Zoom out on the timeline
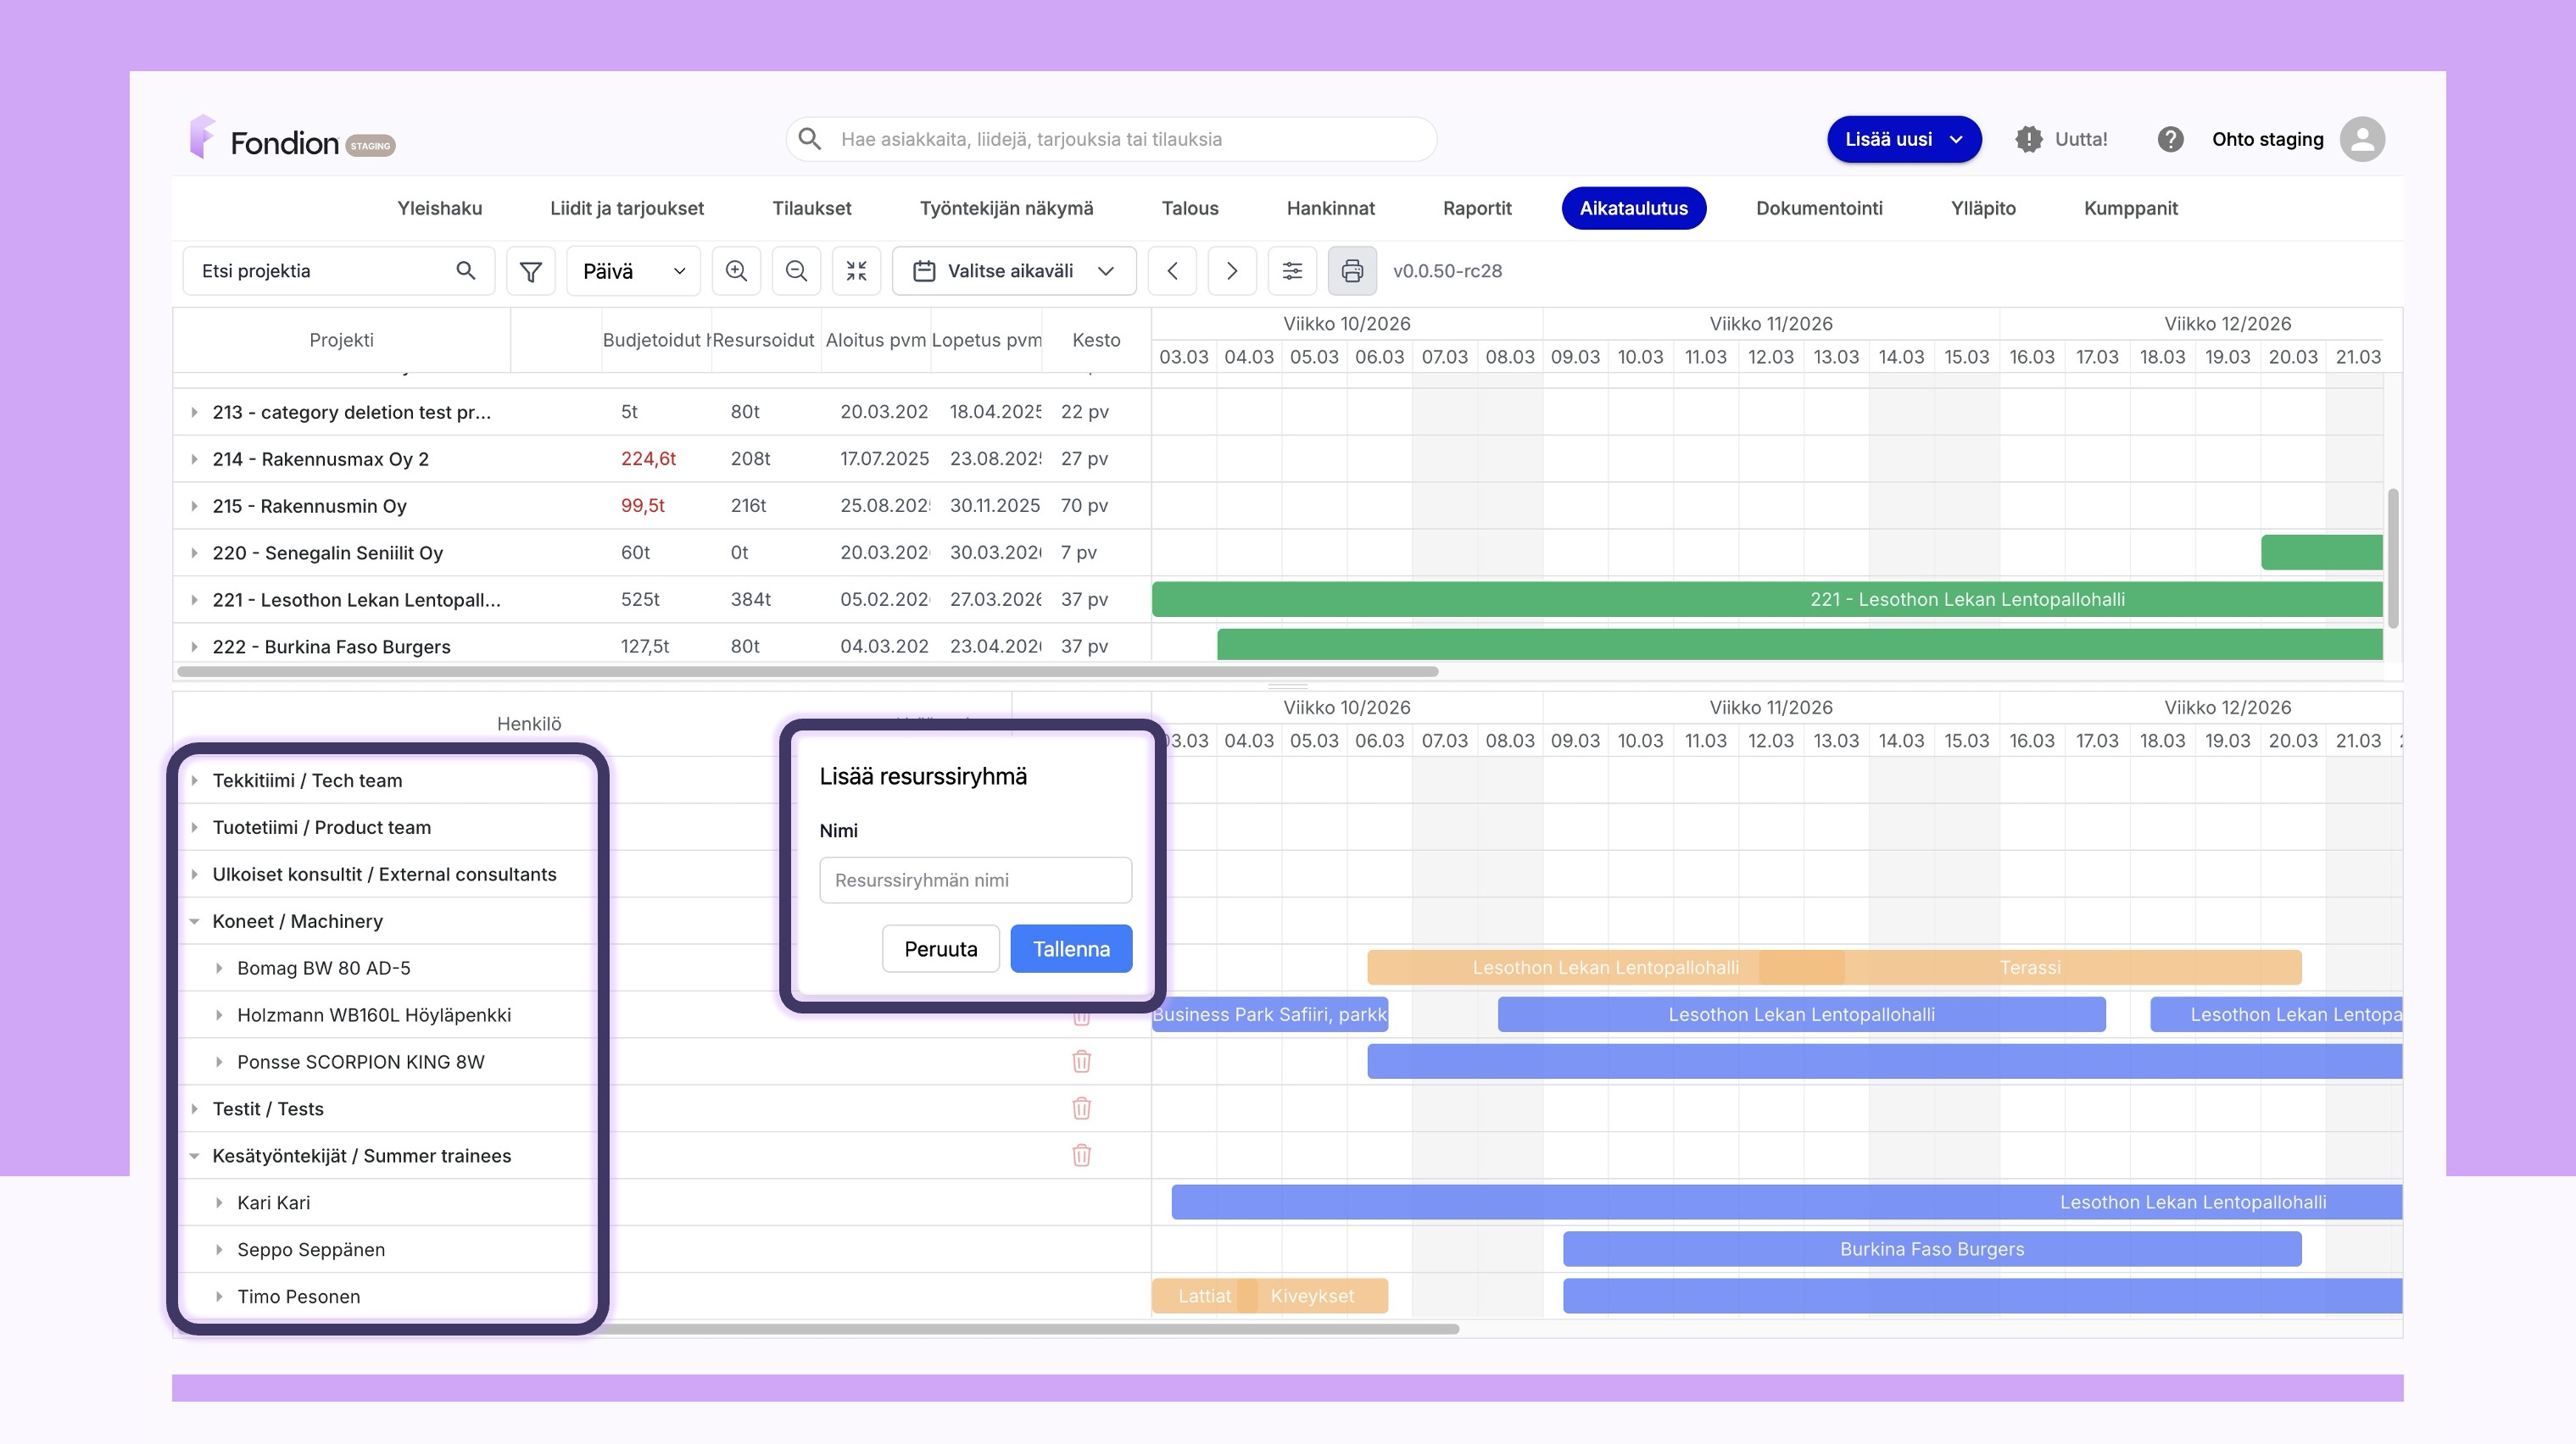This screenshot has height=1444, width=2576. [x=796, y=271]
